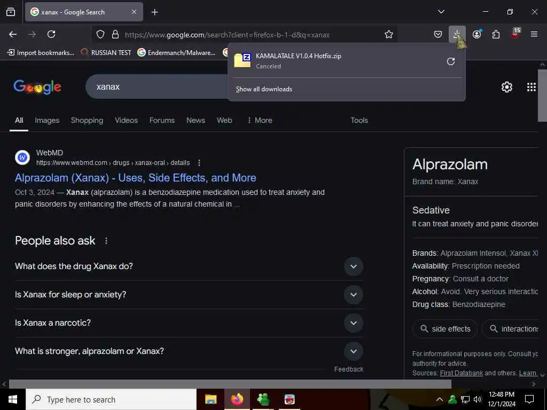Open tracking protection shield info

point(100,35)
